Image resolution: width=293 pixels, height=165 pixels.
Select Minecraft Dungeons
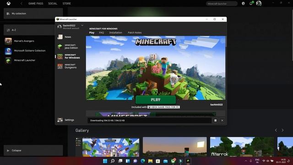pos(67,66)
